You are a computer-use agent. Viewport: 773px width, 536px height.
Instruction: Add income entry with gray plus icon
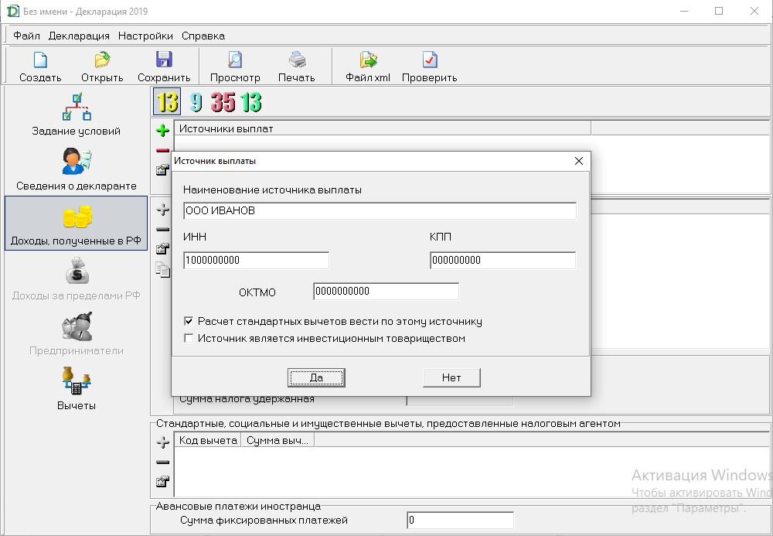click(162, 210)
